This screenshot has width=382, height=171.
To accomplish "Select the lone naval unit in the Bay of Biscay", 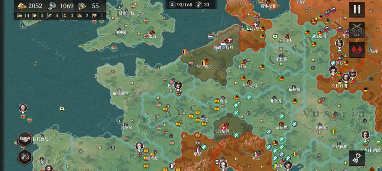I will click(62, 108).
